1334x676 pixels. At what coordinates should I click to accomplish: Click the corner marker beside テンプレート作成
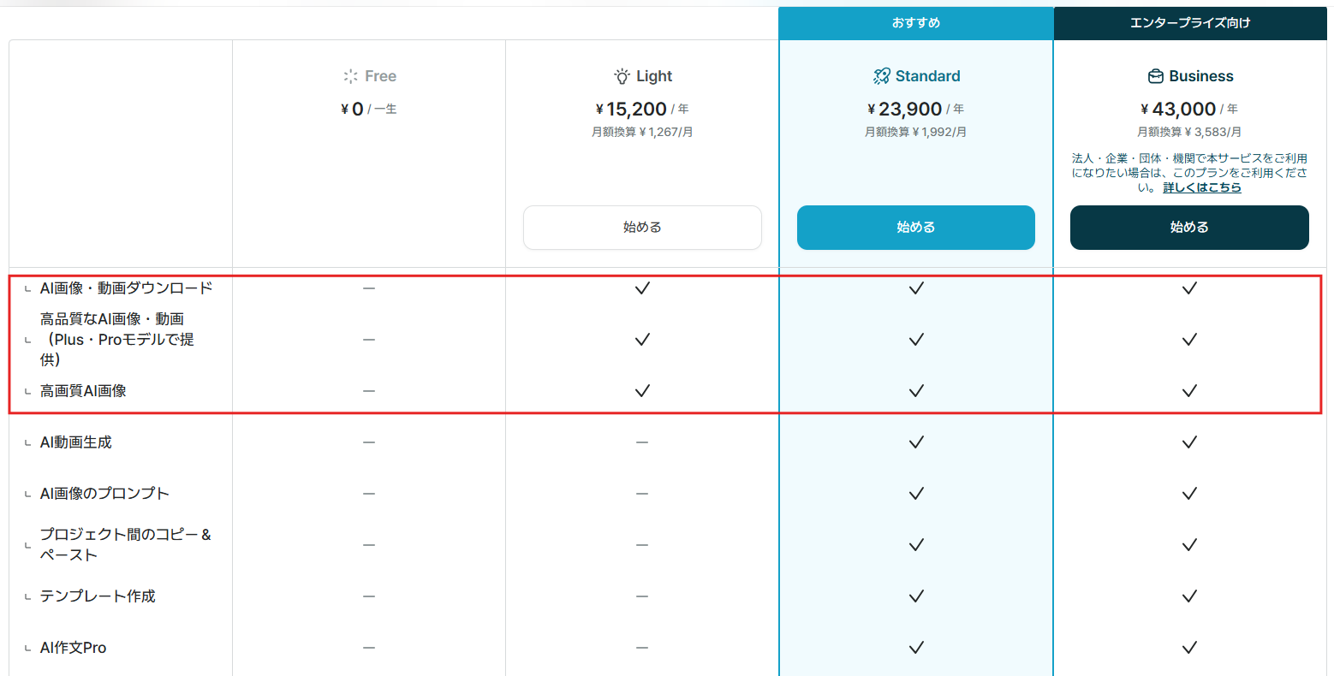(x=28, y=598)
